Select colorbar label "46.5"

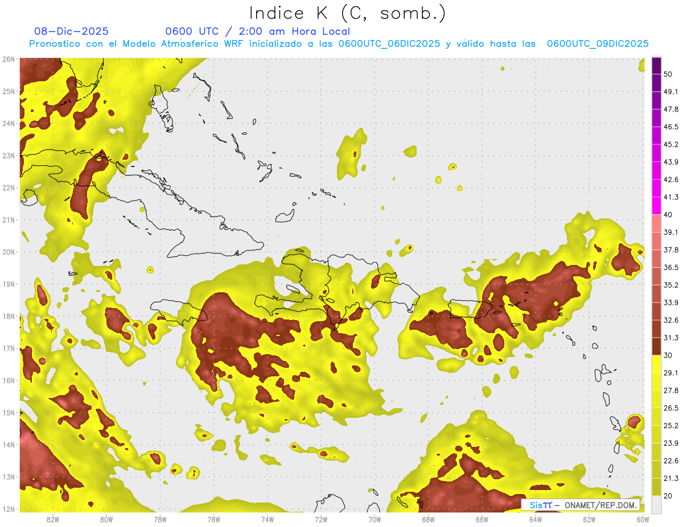click(670, 127)
